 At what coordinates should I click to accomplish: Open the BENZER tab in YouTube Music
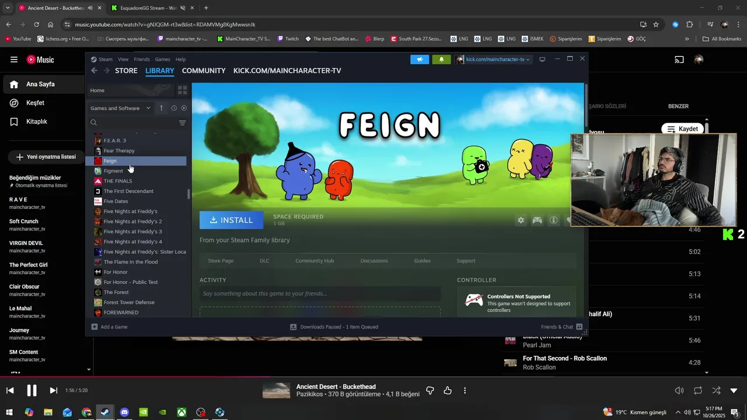pos(678,106)
